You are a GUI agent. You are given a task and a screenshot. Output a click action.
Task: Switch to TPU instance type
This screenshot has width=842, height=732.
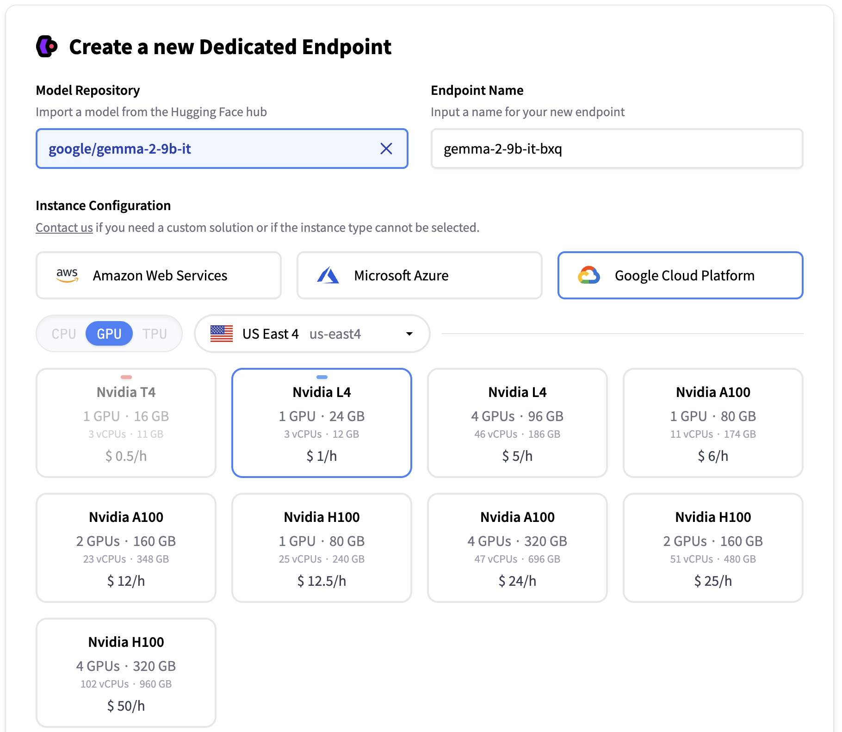click(x=155, y=334)
